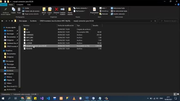Open the Fácil acceso dropdown
The width and height of the screenshot is (180, 101).
(x=79, y=11)
